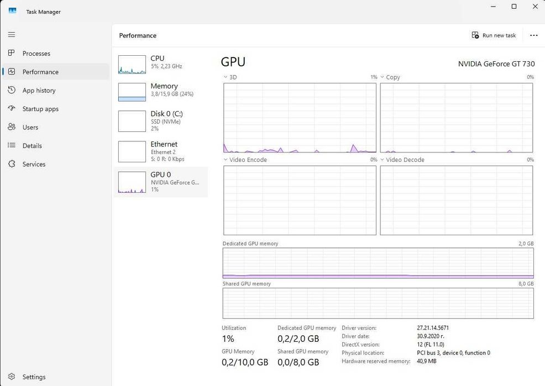Click the Run new task icon
The height and width of the screenshot is (386, 545).
pos(475,35)
